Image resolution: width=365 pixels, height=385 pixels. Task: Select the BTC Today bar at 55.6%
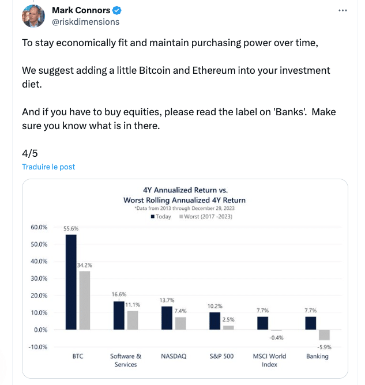click(x=70, y=282)
